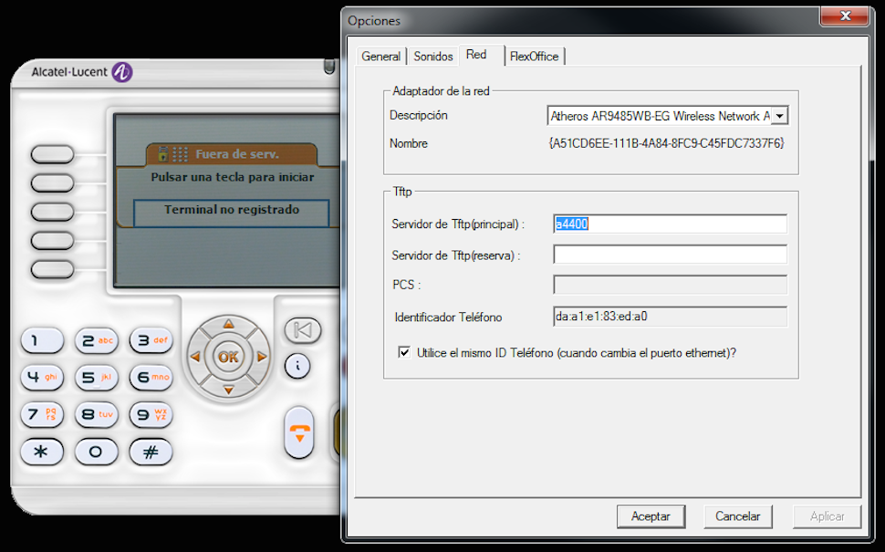Tap the phone key 1
Screen dimensions: 885x552
[42, 340]
